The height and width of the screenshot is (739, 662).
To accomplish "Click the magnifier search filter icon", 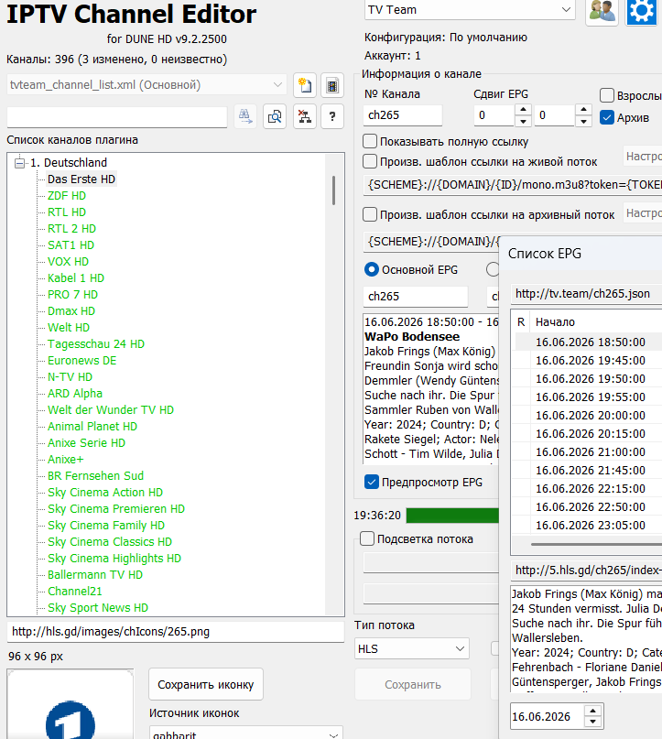I will [275, 116].
